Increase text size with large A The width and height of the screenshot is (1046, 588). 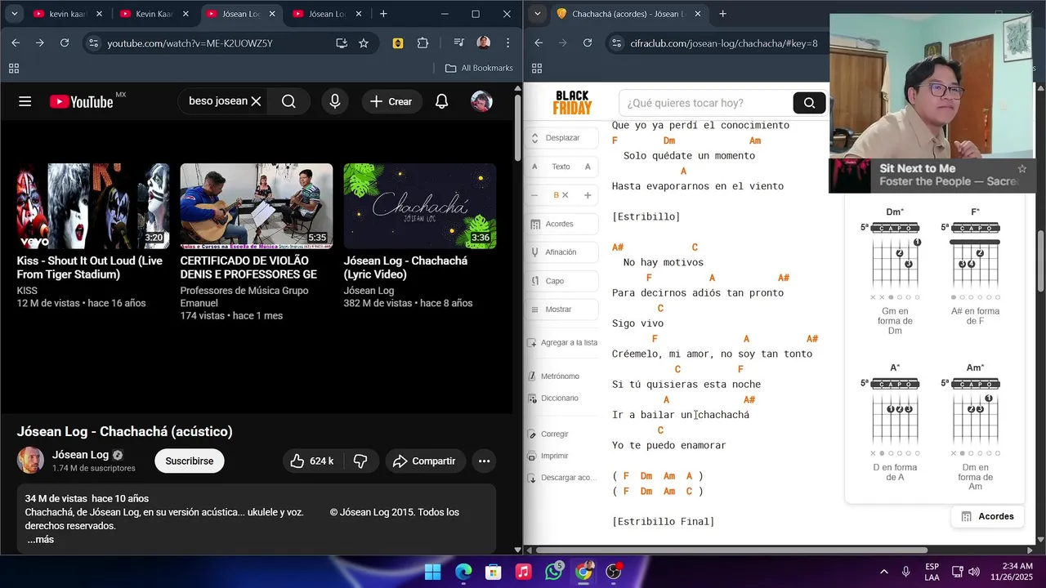click(x=588, y=167)
